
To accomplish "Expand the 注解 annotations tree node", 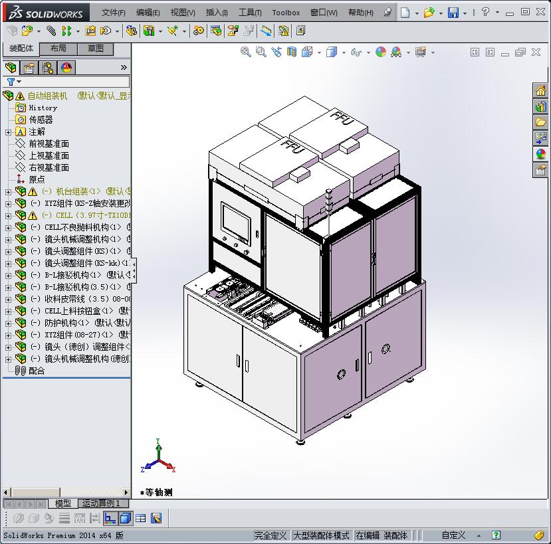I will tap(8, 132).
